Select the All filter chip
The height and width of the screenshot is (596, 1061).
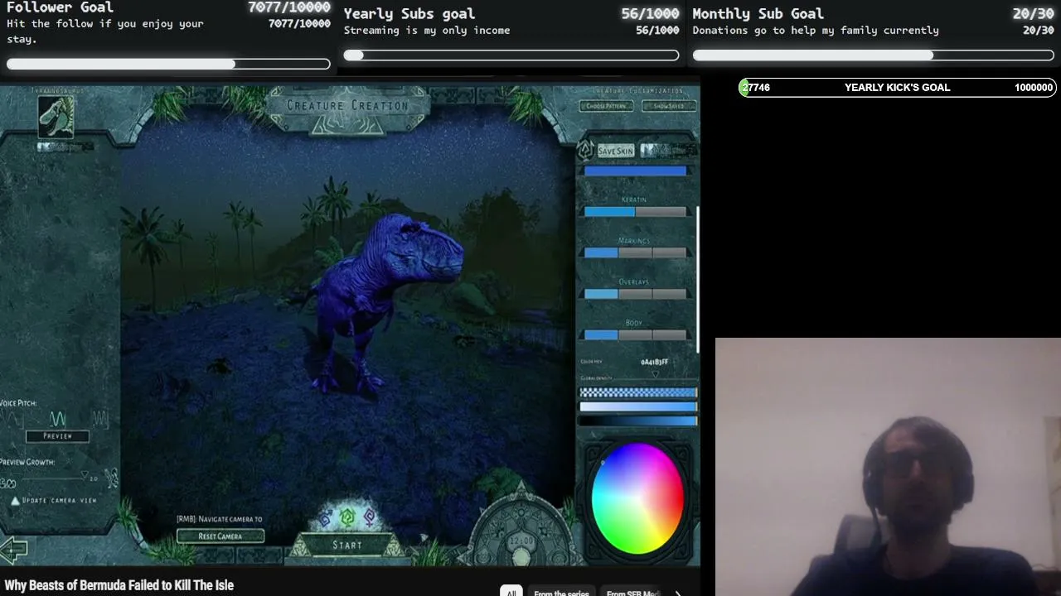[x=511, y=593]
